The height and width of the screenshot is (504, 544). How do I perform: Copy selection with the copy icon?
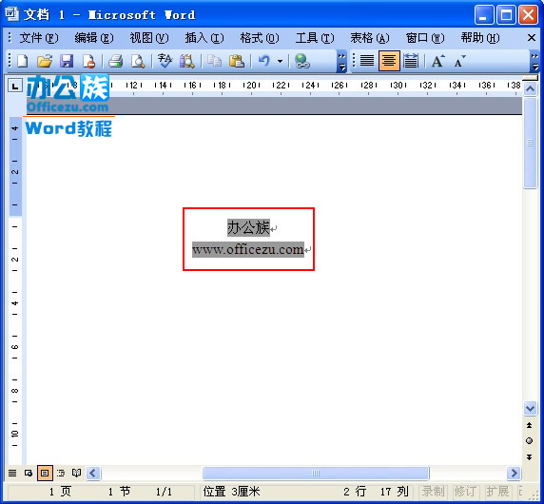[214, 62]
